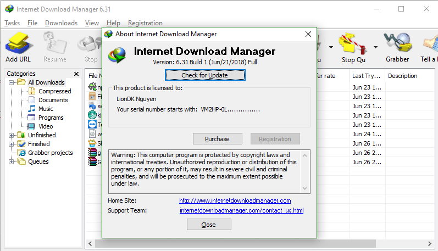Open the File menu
The image size is (438, 251).
[x=32, y=23]
